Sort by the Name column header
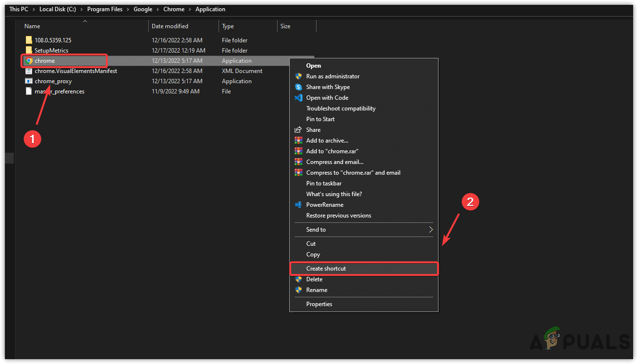The width and height of the screenshot is (638, 364). tap(33, 26)
